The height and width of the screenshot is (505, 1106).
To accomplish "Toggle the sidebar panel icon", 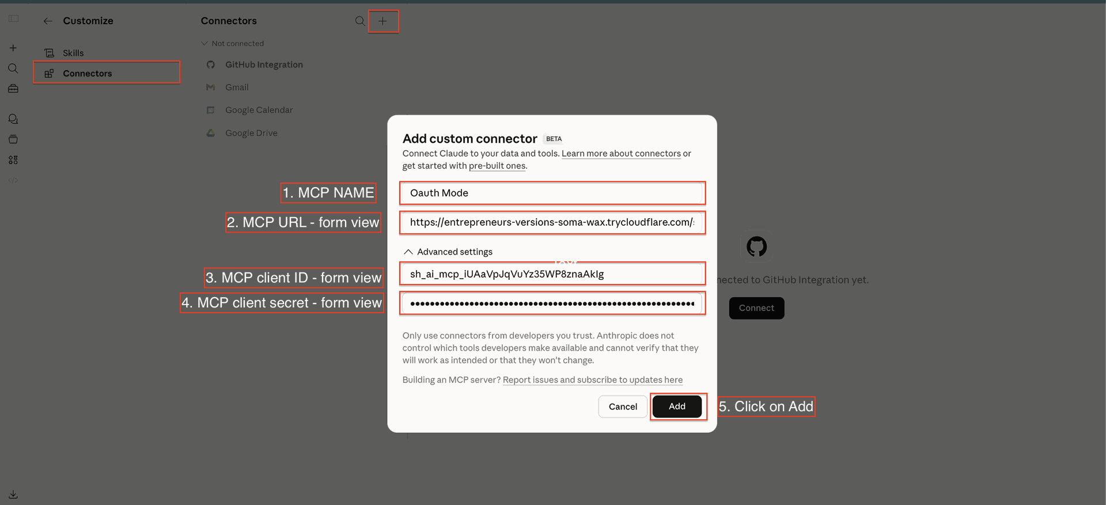I will pos(13,19).
